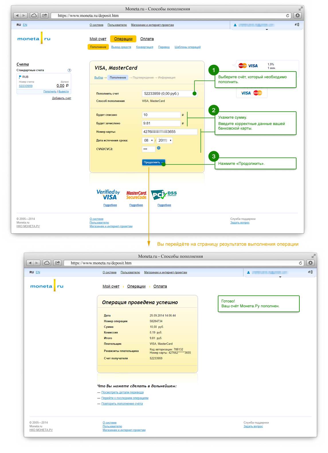This screenshot has width=328, height=453.
Task: Click the moneta.ru logo in the success page window
Action: pyautogui.click(x=47, y=286)
